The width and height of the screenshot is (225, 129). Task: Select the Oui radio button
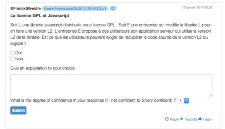pyautogui.click(x=12, y=53)
